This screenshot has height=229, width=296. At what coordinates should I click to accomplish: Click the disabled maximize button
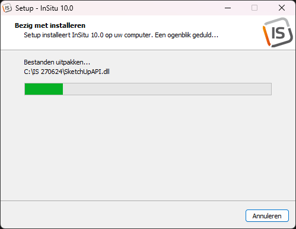click(x=254, y=8)
